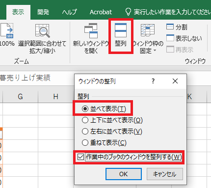Click the ? help button in dialog
Image resolution: width=211 pixels, height=188 pixels.
(x=153, y=81)
